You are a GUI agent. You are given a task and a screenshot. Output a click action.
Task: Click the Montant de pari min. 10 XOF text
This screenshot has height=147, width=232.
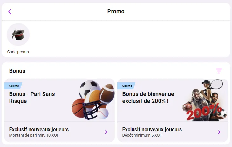(x=34, y=135)
